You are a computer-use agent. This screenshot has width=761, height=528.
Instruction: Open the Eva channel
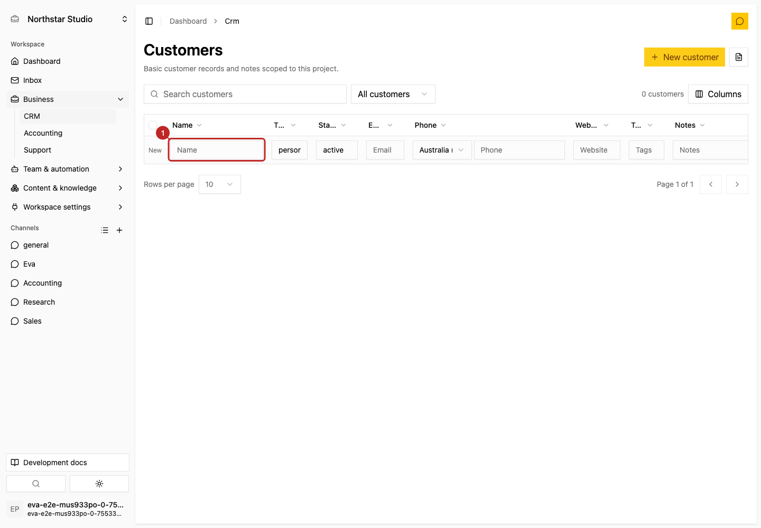tap(68, 264)
